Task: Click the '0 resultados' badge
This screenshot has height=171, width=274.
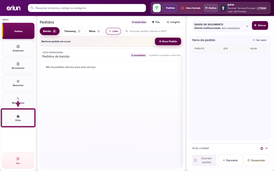Action: (x=138, y=55)
